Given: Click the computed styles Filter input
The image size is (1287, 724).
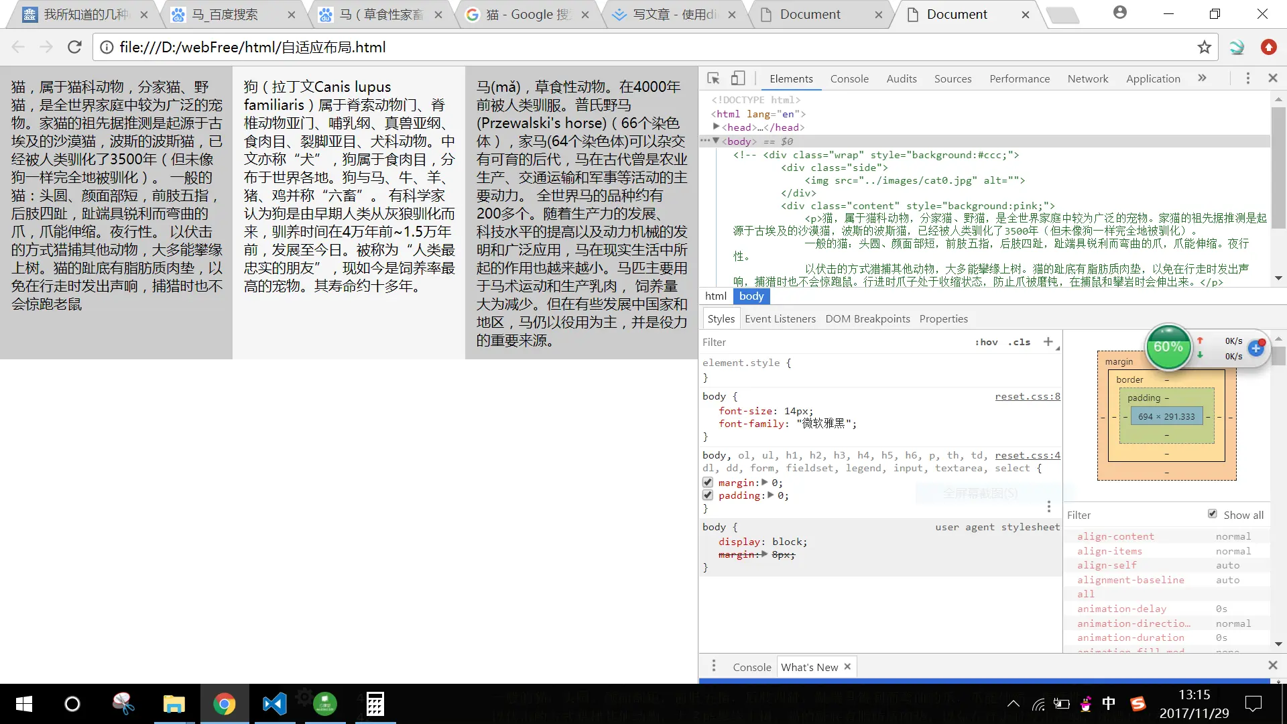Looking at the screenshot, I should (1133, 515).
